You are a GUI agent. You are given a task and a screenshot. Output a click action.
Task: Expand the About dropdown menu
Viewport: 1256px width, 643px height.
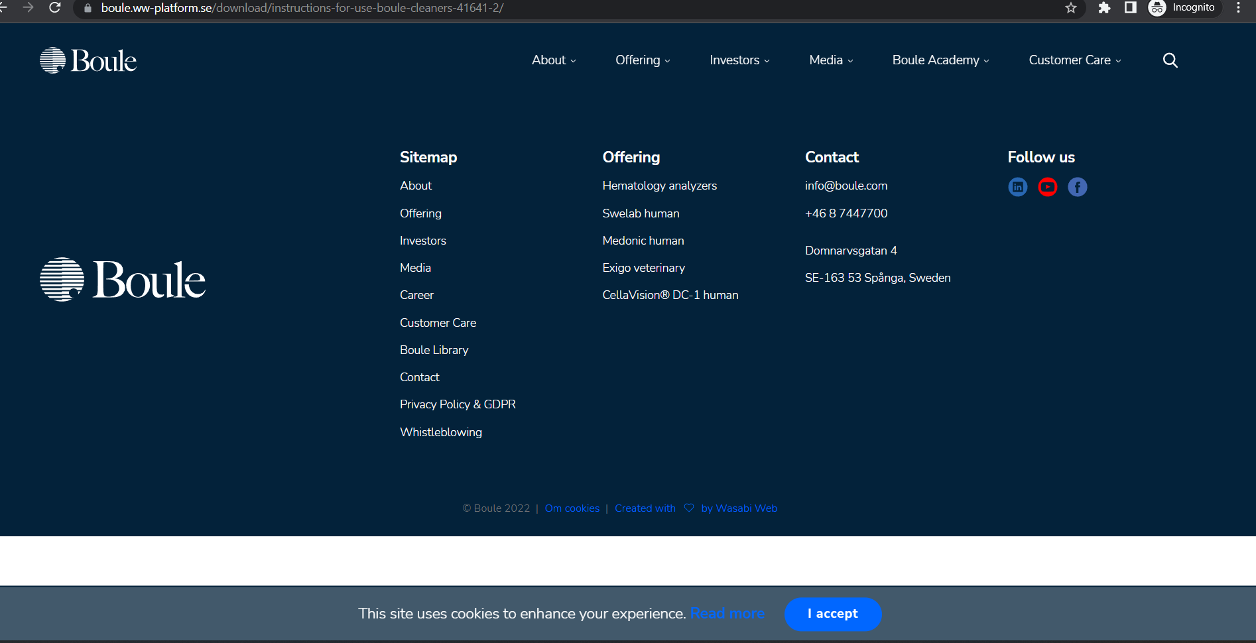point(554,60)
